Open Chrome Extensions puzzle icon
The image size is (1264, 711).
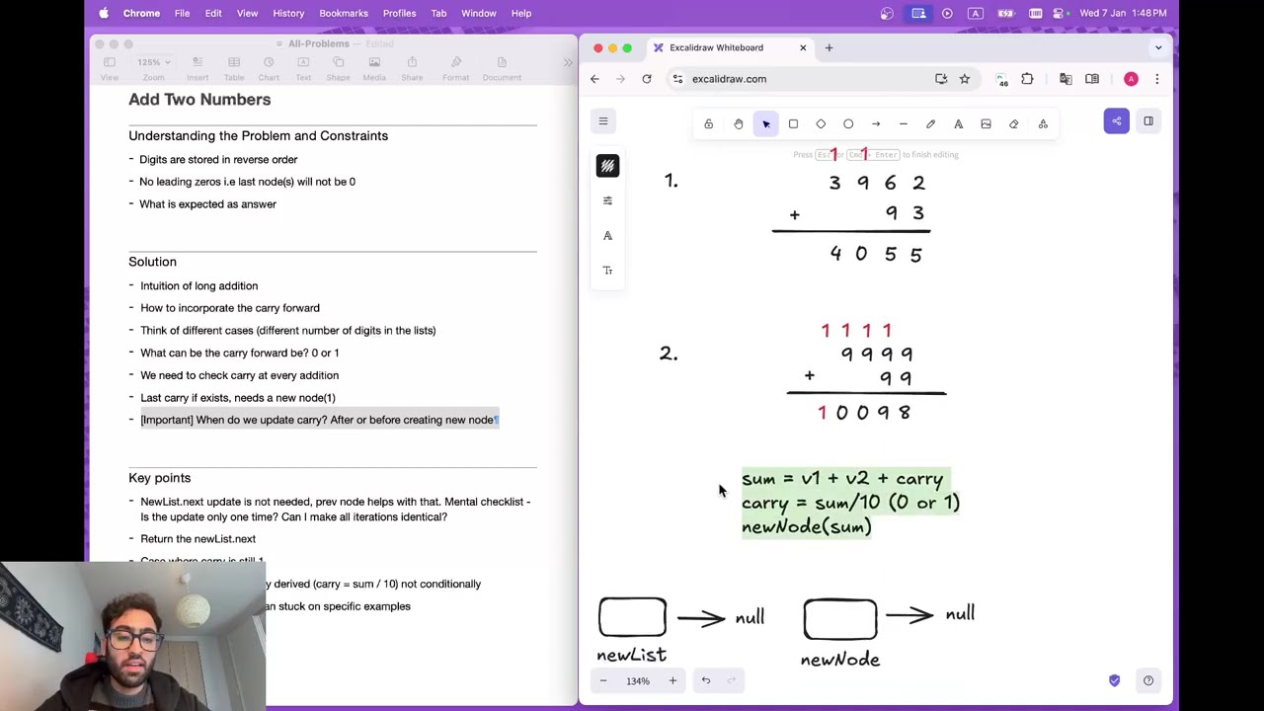[1027, 79]
